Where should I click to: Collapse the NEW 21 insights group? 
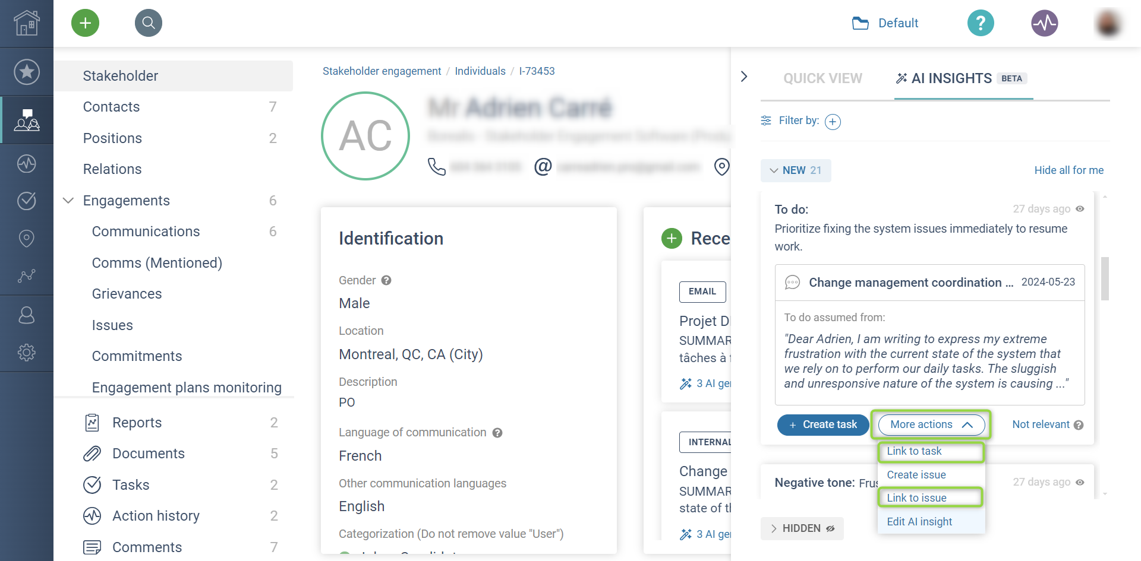(796, 170)
